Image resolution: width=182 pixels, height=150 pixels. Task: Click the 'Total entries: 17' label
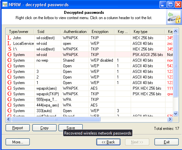[x=166, y=128]
